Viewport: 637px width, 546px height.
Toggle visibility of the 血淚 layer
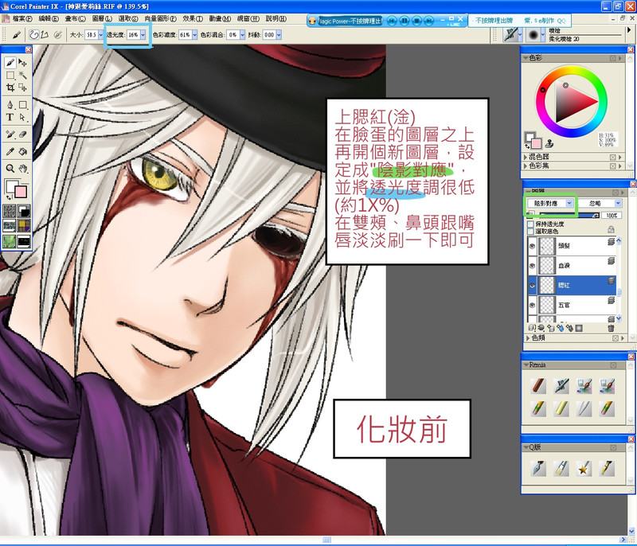532,266
